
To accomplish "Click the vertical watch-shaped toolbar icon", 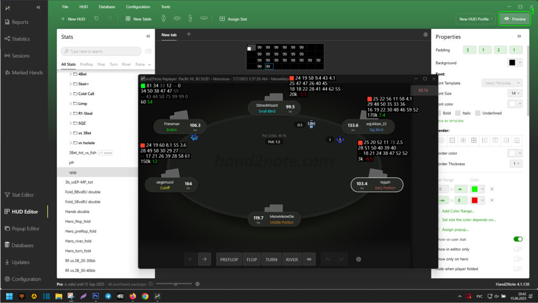I will [x=164, y=18].
